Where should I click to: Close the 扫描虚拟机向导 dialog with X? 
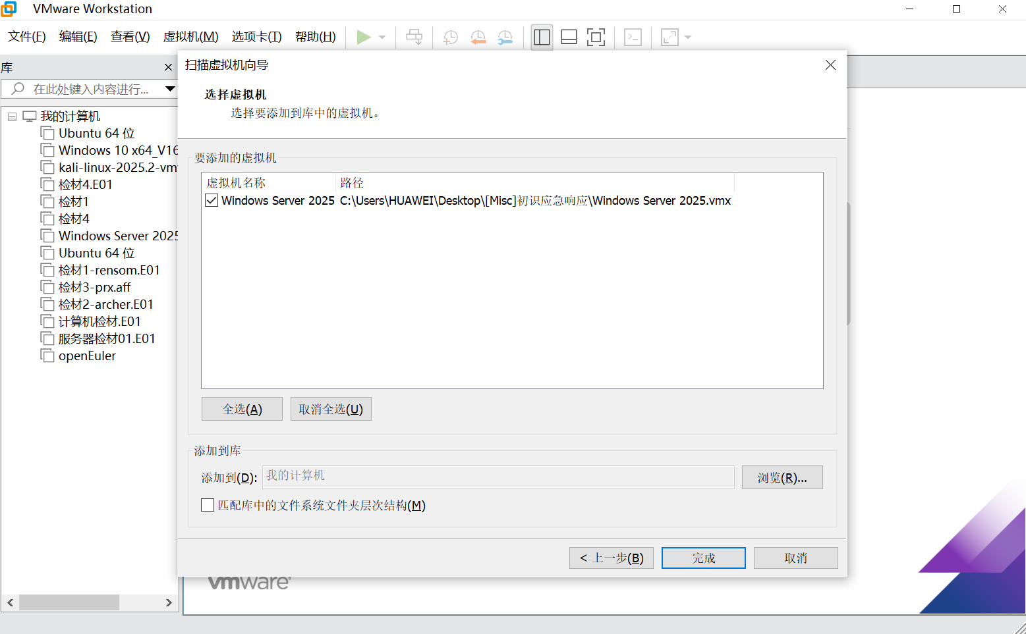830,65
